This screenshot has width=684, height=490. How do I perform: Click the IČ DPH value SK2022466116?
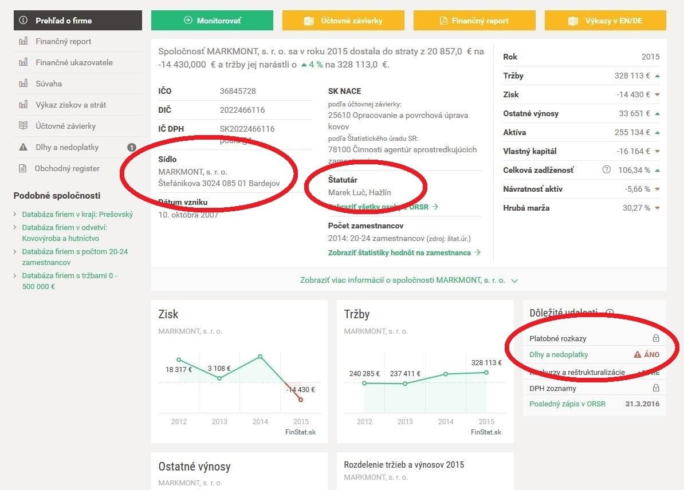[x=247, y=129]
